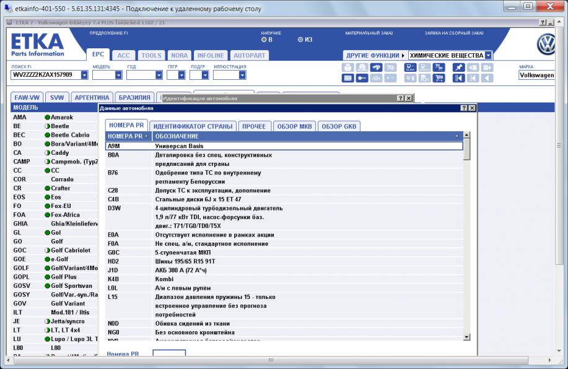This screenshot has height=369, width=568.
Task: Click the pushpin icon in the toolbar
Action: coord(458,67)
